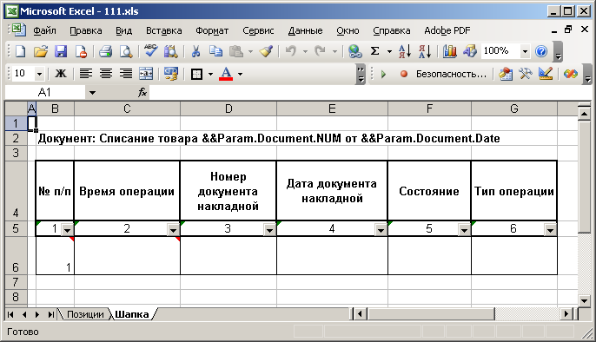Open the Drawing toolbar icon

tap(470, 51)
